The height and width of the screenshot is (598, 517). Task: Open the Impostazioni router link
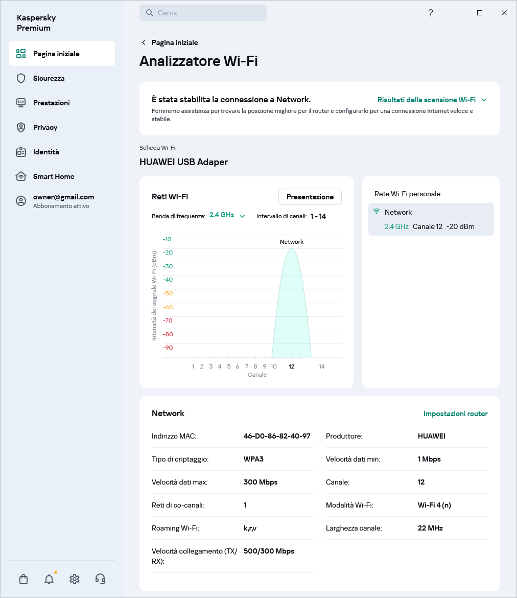click(x=455, y=413)
